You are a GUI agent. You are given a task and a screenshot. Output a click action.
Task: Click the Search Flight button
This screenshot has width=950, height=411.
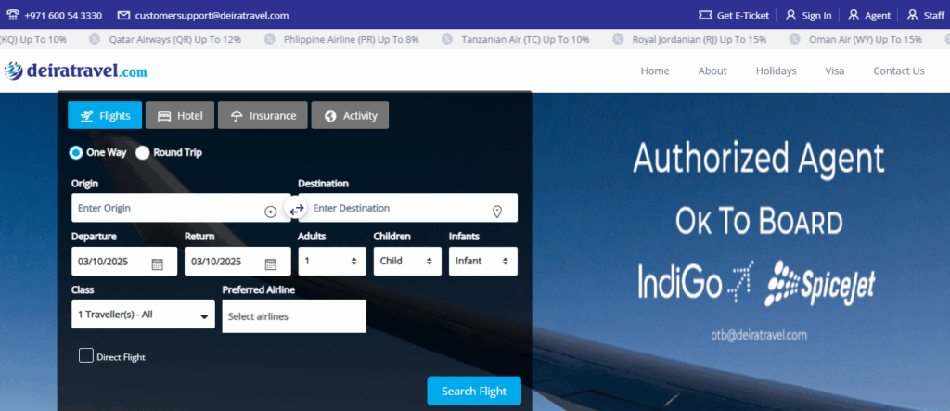[474, 391]
